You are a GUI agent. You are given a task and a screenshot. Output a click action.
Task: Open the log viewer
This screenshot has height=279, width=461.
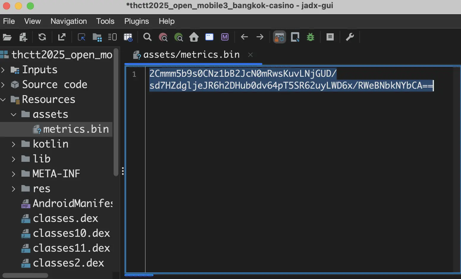[330, 37]
